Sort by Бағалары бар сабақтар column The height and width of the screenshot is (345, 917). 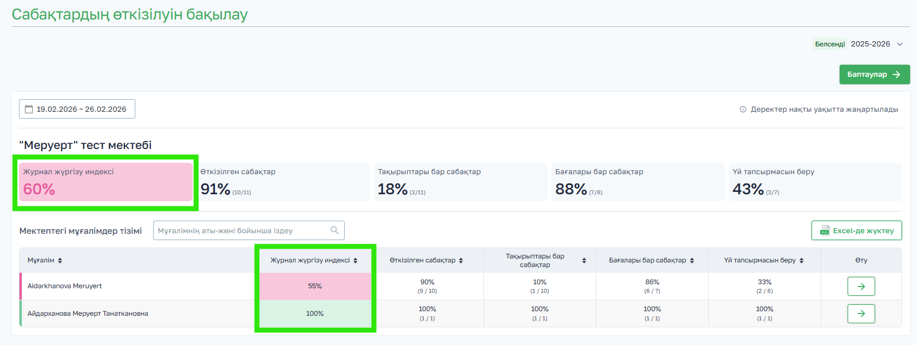point(692,261)
